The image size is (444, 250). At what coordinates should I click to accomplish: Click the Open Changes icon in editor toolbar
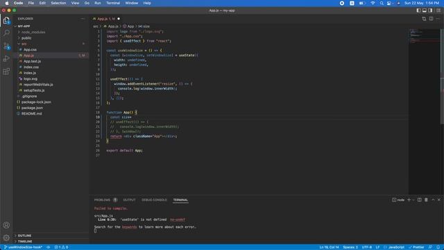tap(424, 19)
